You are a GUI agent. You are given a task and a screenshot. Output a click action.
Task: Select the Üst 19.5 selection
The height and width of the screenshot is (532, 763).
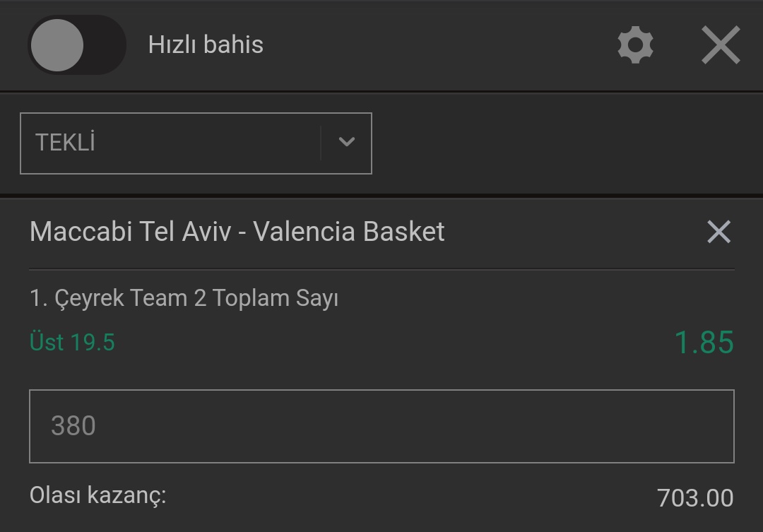(72, 342)
